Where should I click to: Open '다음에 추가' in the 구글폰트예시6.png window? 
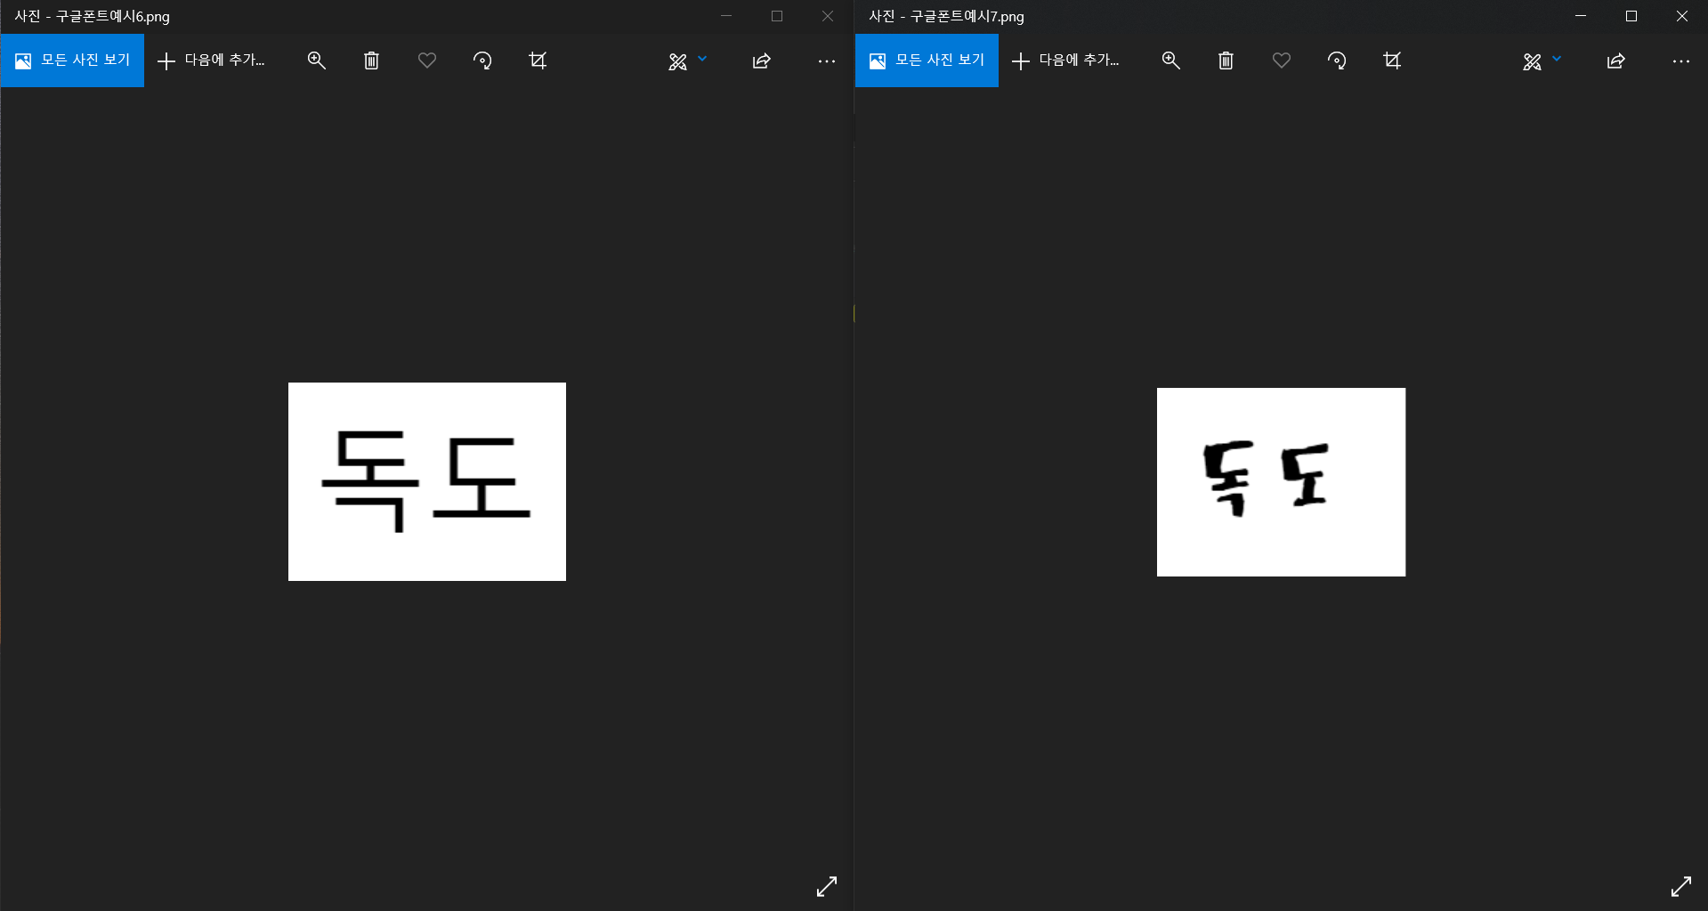pyautogui.click(x=212, y=60)
